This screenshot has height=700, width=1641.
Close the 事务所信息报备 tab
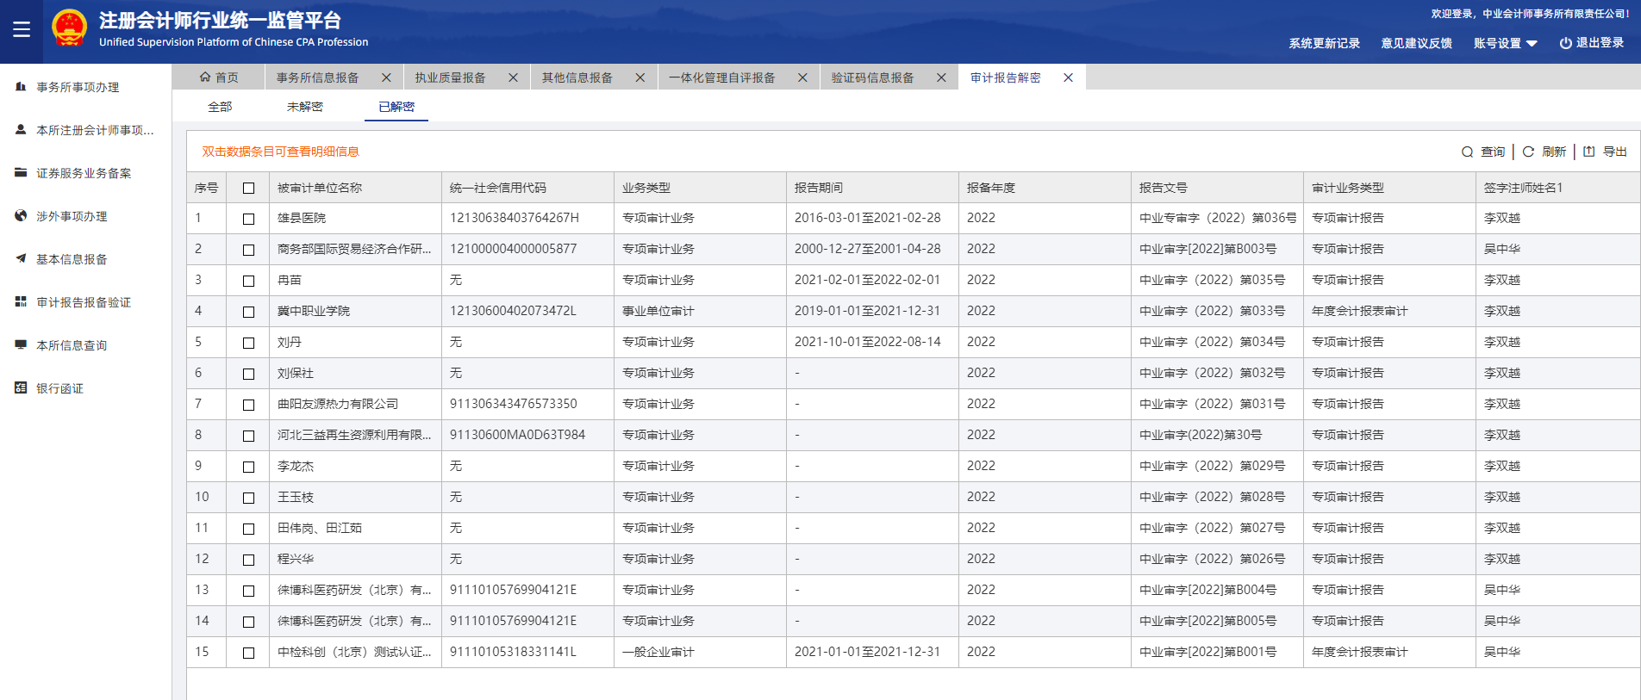point(386,77)
